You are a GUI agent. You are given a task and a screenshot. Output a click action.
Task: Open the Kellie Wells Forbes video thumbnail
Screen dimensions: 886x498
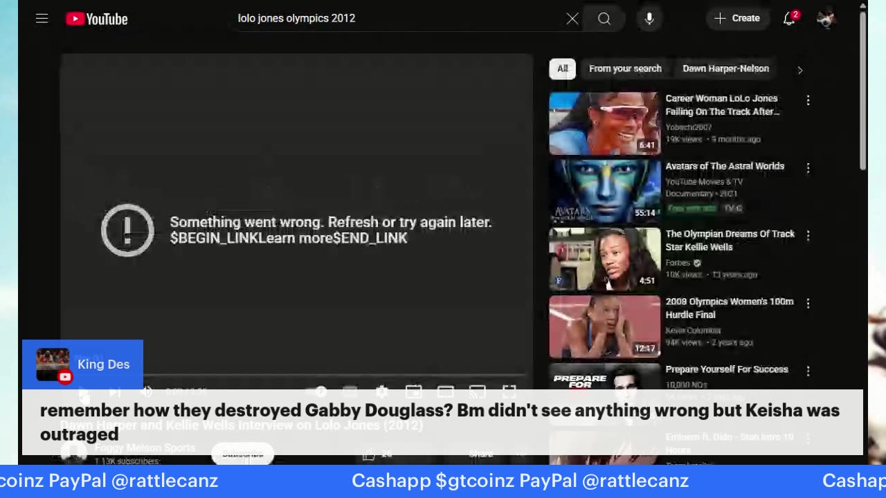point(604,259)
